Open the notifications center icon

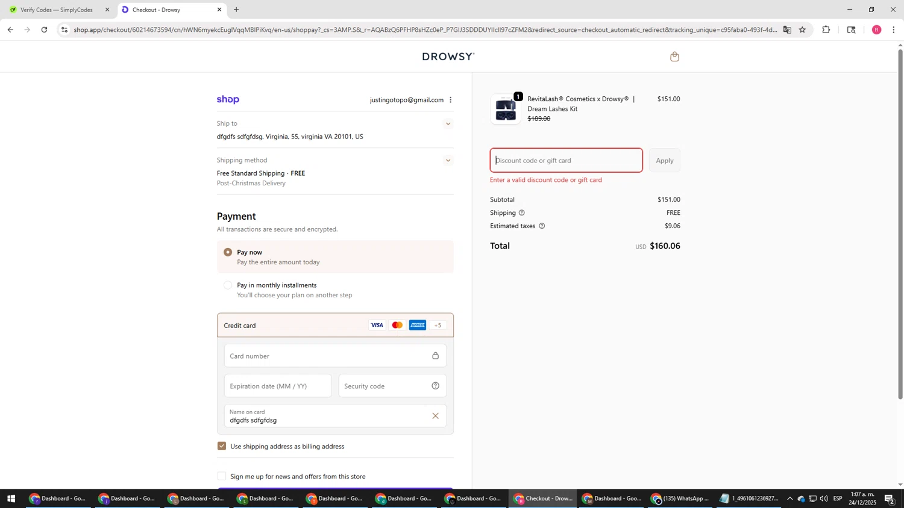point(890,498)
